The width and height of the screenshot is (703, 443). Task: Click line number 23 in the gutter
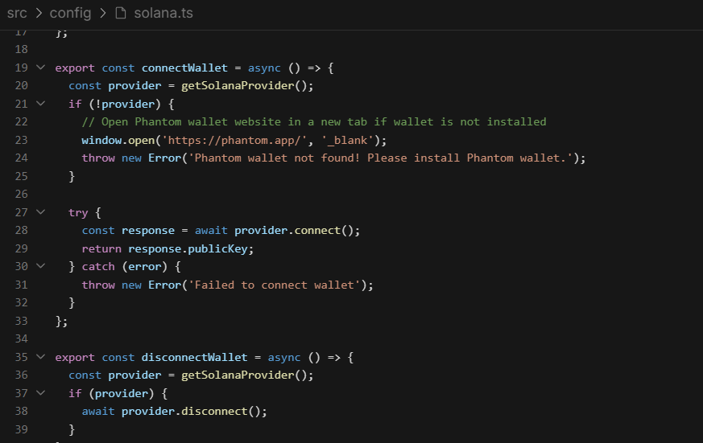(x=21, y=140)
